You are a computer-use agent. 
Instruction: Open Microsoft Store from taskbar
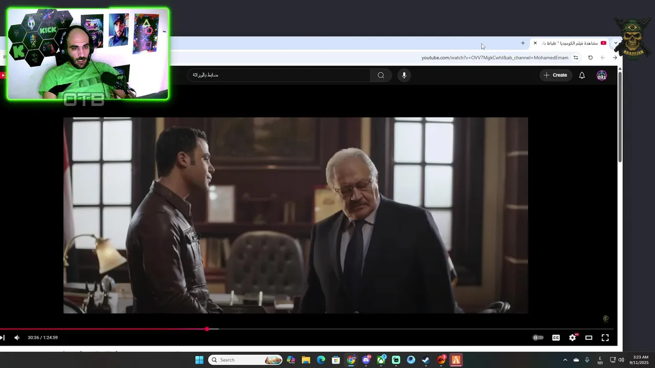coord(336,360)
